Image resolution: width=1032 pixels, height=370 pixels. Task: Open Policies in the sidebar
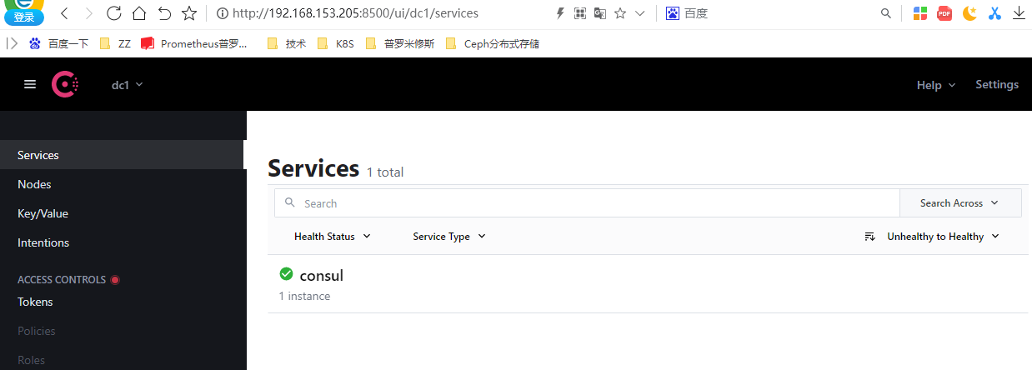123,331
